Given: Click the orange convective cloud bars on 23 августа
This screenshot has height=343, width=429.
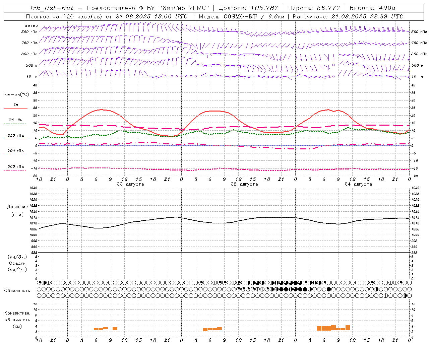Looking at the screenshot, I should 212,329.
